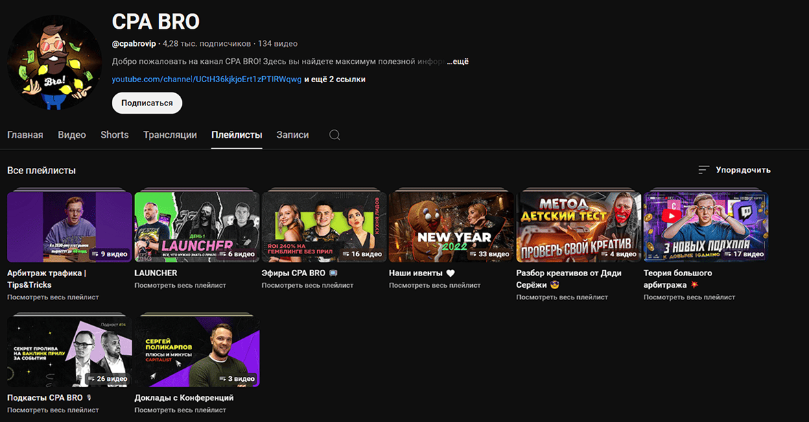809x422 pixels.
Task: View full playlist under Теория большого арбитража
Action: (x=690, y=297)
